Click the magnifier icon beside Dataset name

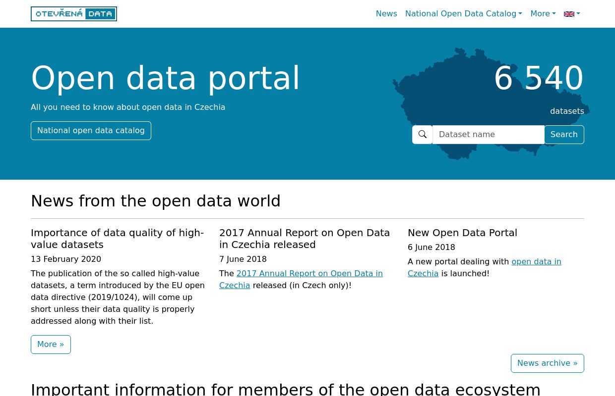coord(423,135)
